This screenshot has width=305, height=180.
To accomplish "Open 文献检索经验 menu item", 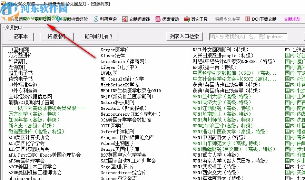I will 75,19.
